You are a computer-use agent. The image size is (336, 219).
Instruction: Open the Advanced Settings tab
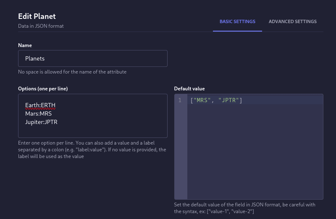pyautogui.click(x=292, y=21)
